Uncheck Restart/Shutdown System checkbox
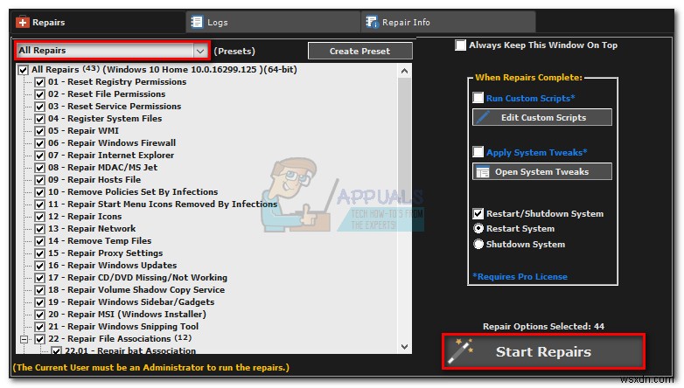 (x=478, y=213)
